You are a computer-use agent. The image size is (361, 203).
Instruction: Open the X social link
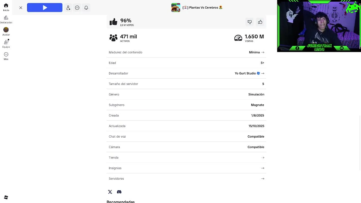[110, 192]
